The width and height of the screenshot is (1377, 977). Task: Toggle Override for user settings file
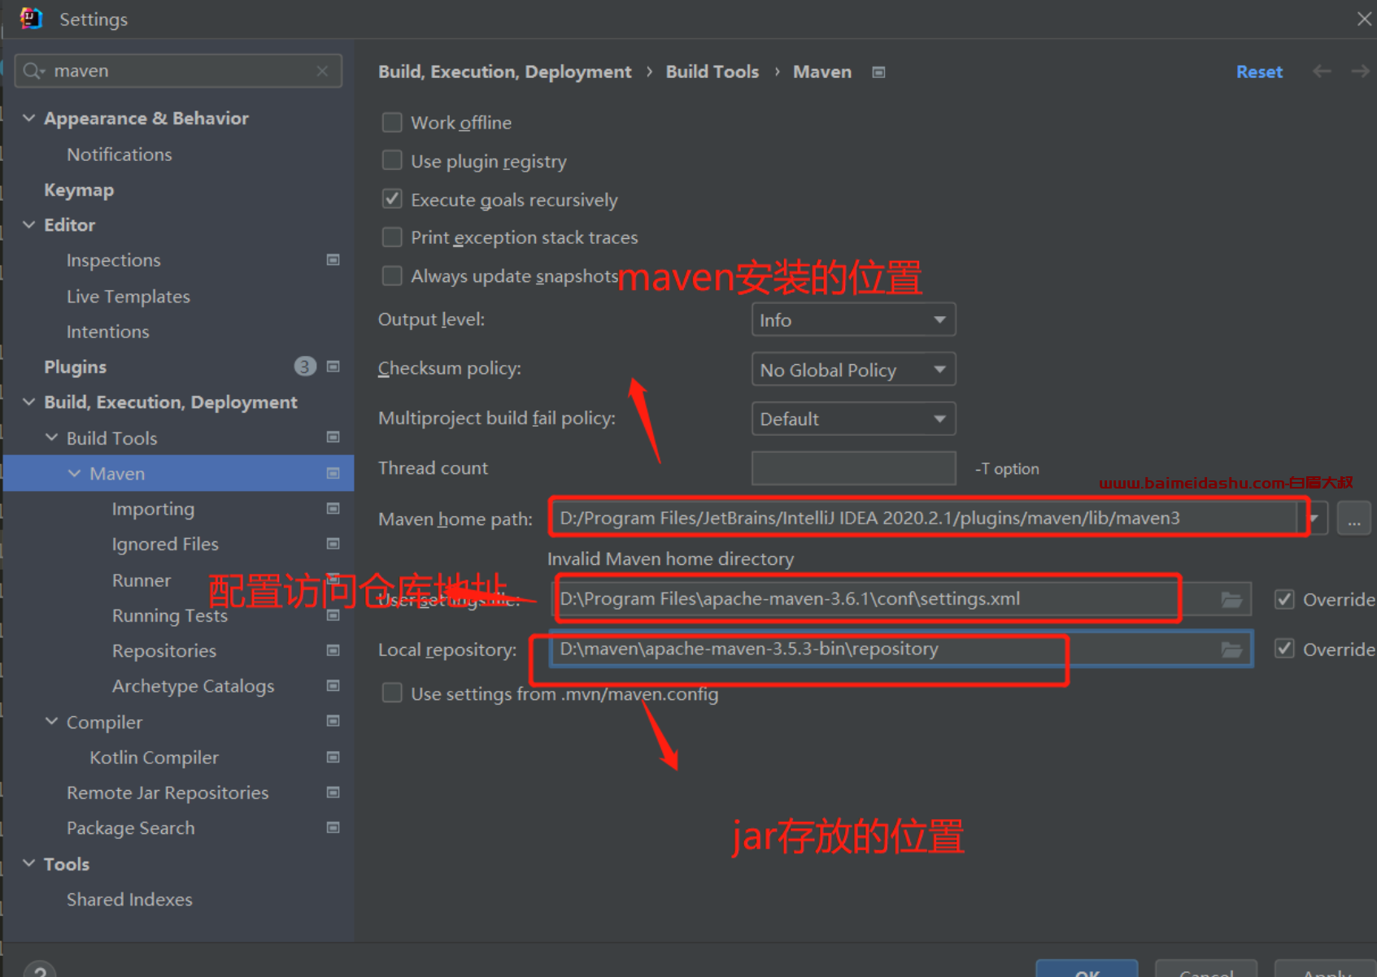click(x=1284, y=600)
